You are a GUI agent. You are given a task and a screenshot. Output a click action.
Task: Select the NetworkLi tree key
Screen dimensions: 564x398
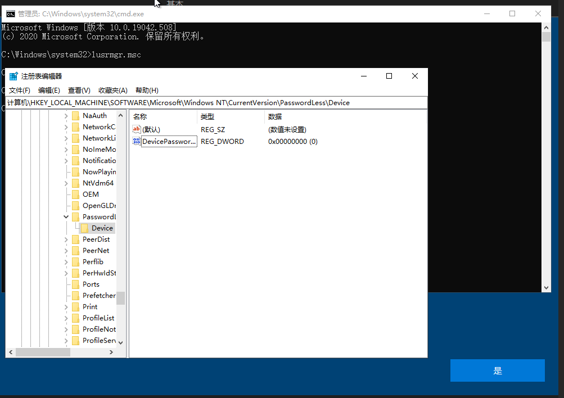point(100,138)
